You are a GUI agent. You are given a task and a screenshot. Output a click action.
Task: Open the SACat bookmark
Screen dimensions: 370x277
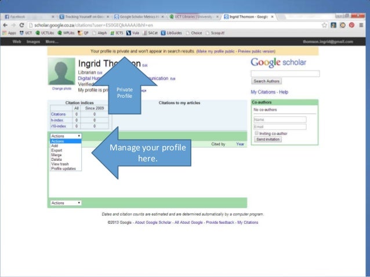pos(150,33)
